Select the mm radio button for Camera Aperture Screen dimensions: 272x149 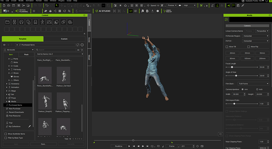(x=242, y=89)
